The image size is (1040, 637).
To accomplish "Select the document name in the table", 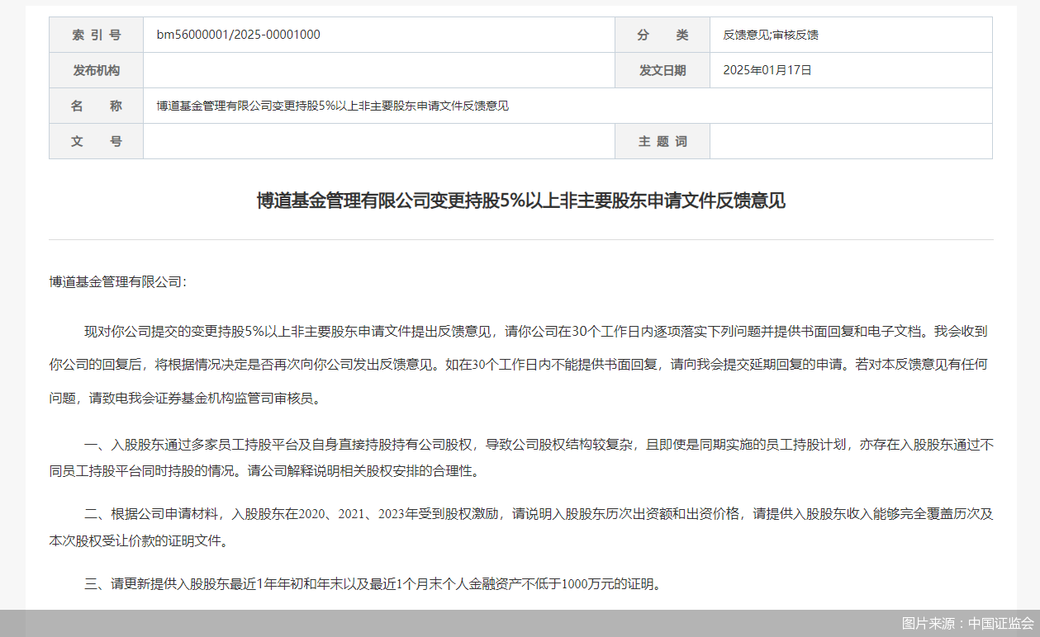I will point(330,106).
